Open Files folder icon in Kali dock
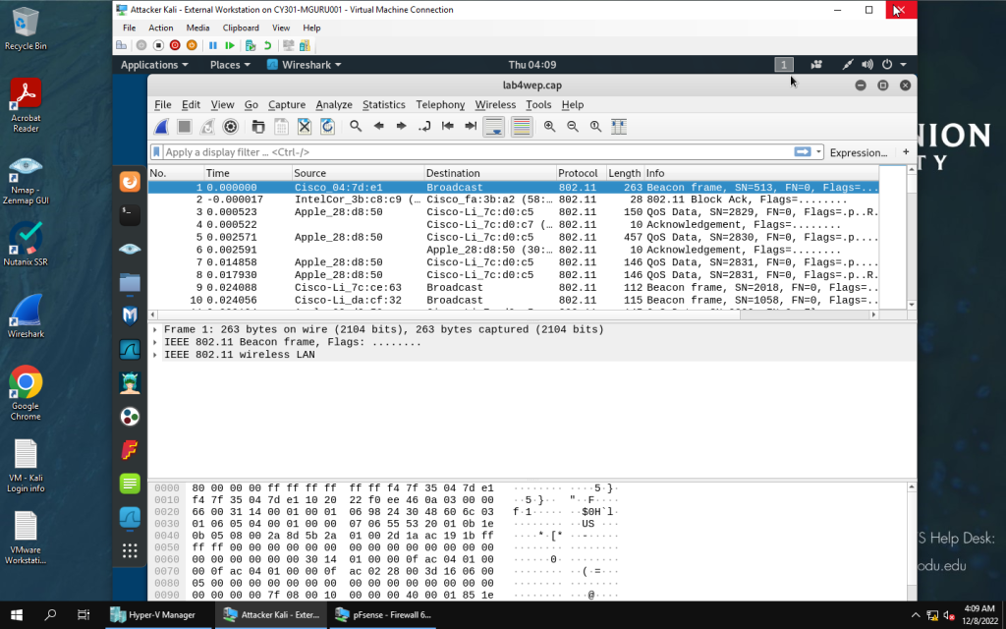 click(130, 282)
